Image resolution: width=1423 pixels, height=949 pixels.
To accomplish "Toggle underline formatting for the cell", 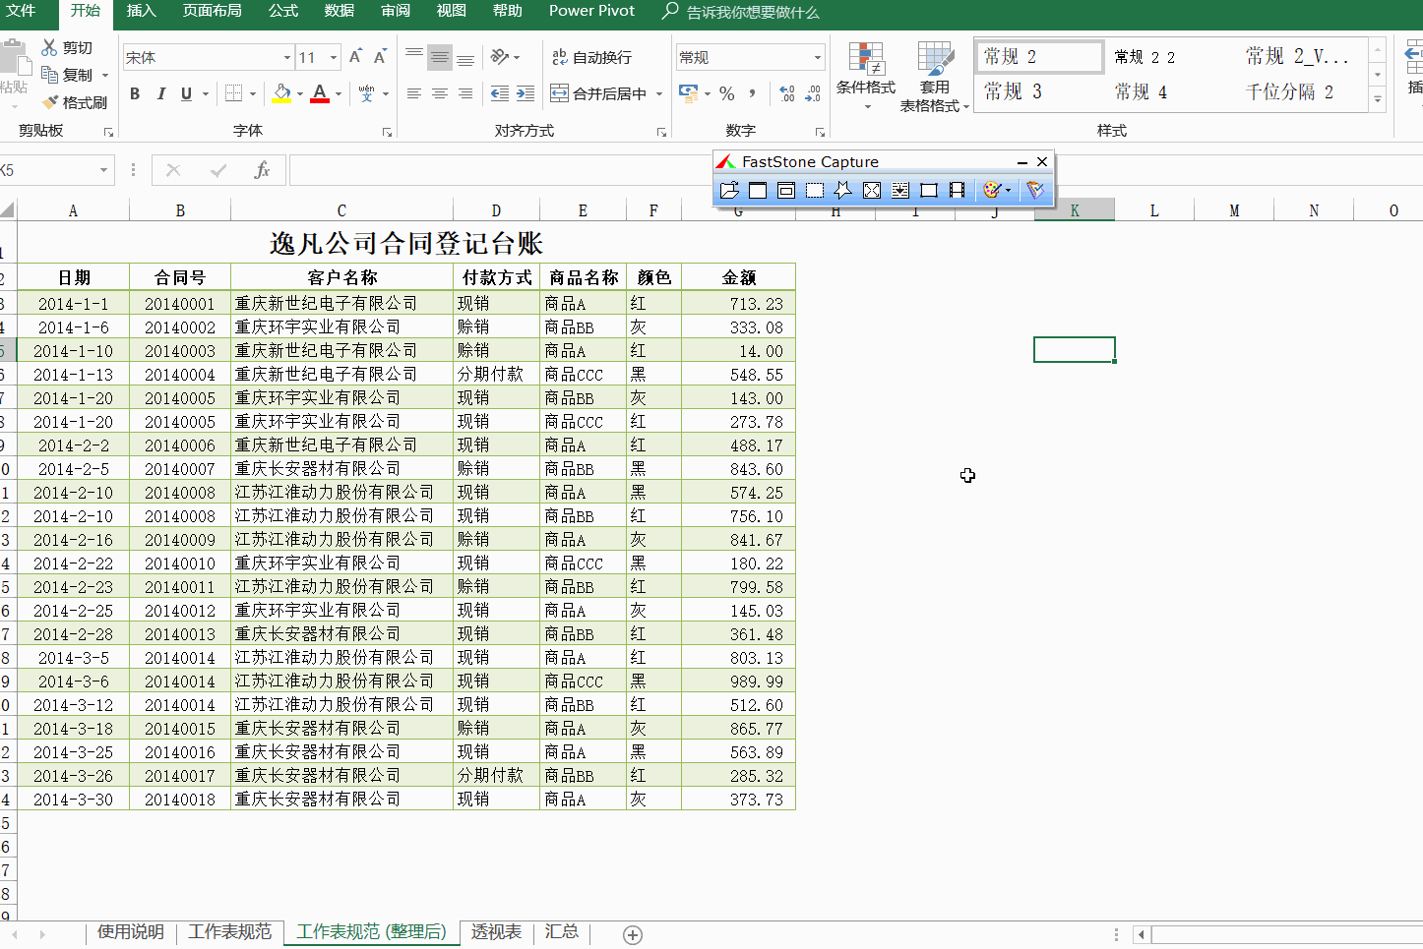I will [x=181, y=93].
